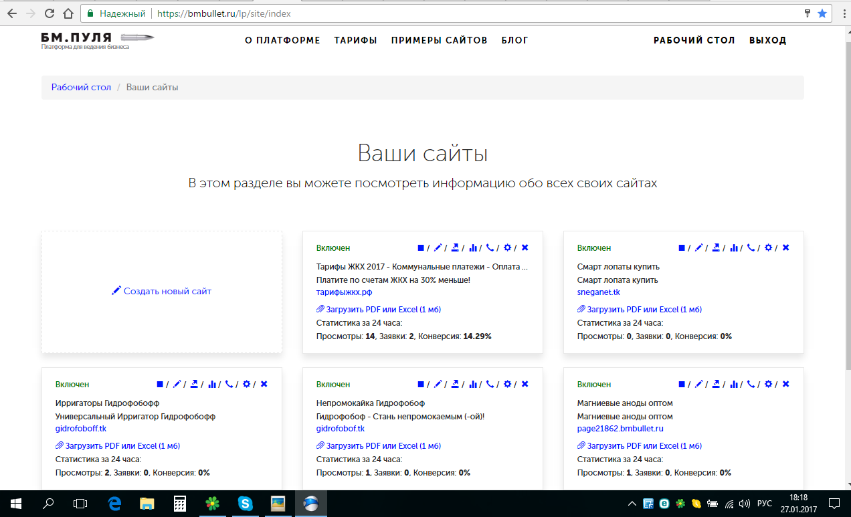The image size is (851, 517).
Task: Click pencil icon on Магниевые аноды оптом card
Action: [699, 385]
